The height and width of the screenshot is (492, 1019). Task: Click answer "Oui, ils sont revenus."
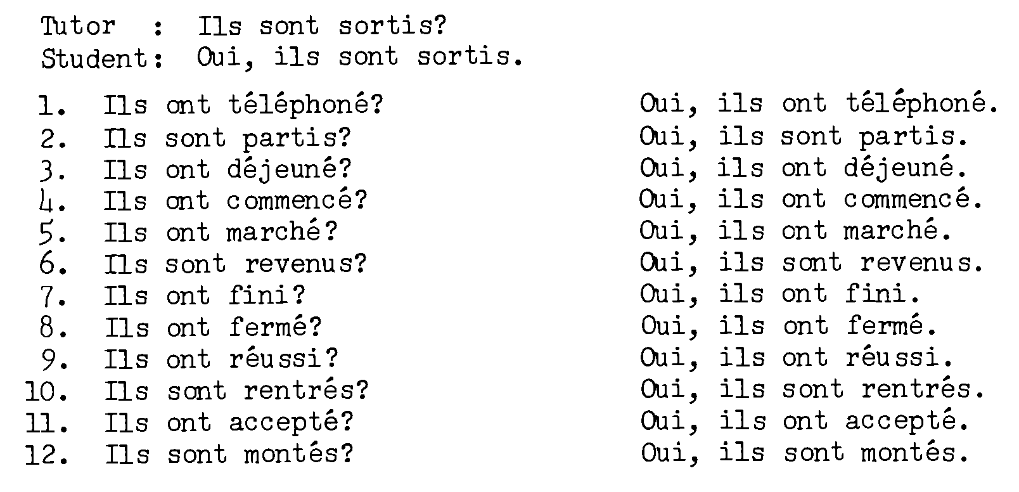click(811, 263)
